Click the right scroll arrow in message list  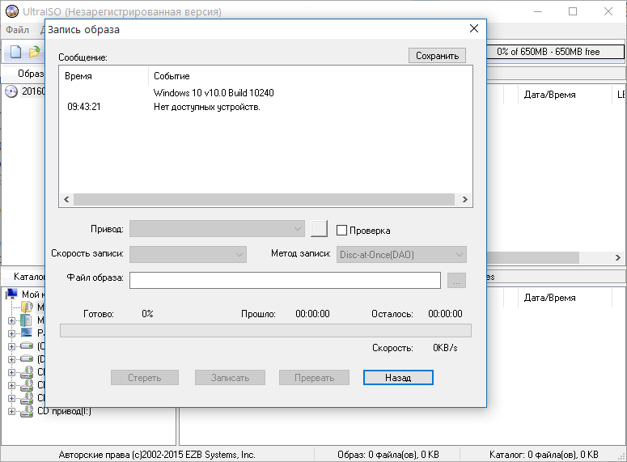(464, 199)
